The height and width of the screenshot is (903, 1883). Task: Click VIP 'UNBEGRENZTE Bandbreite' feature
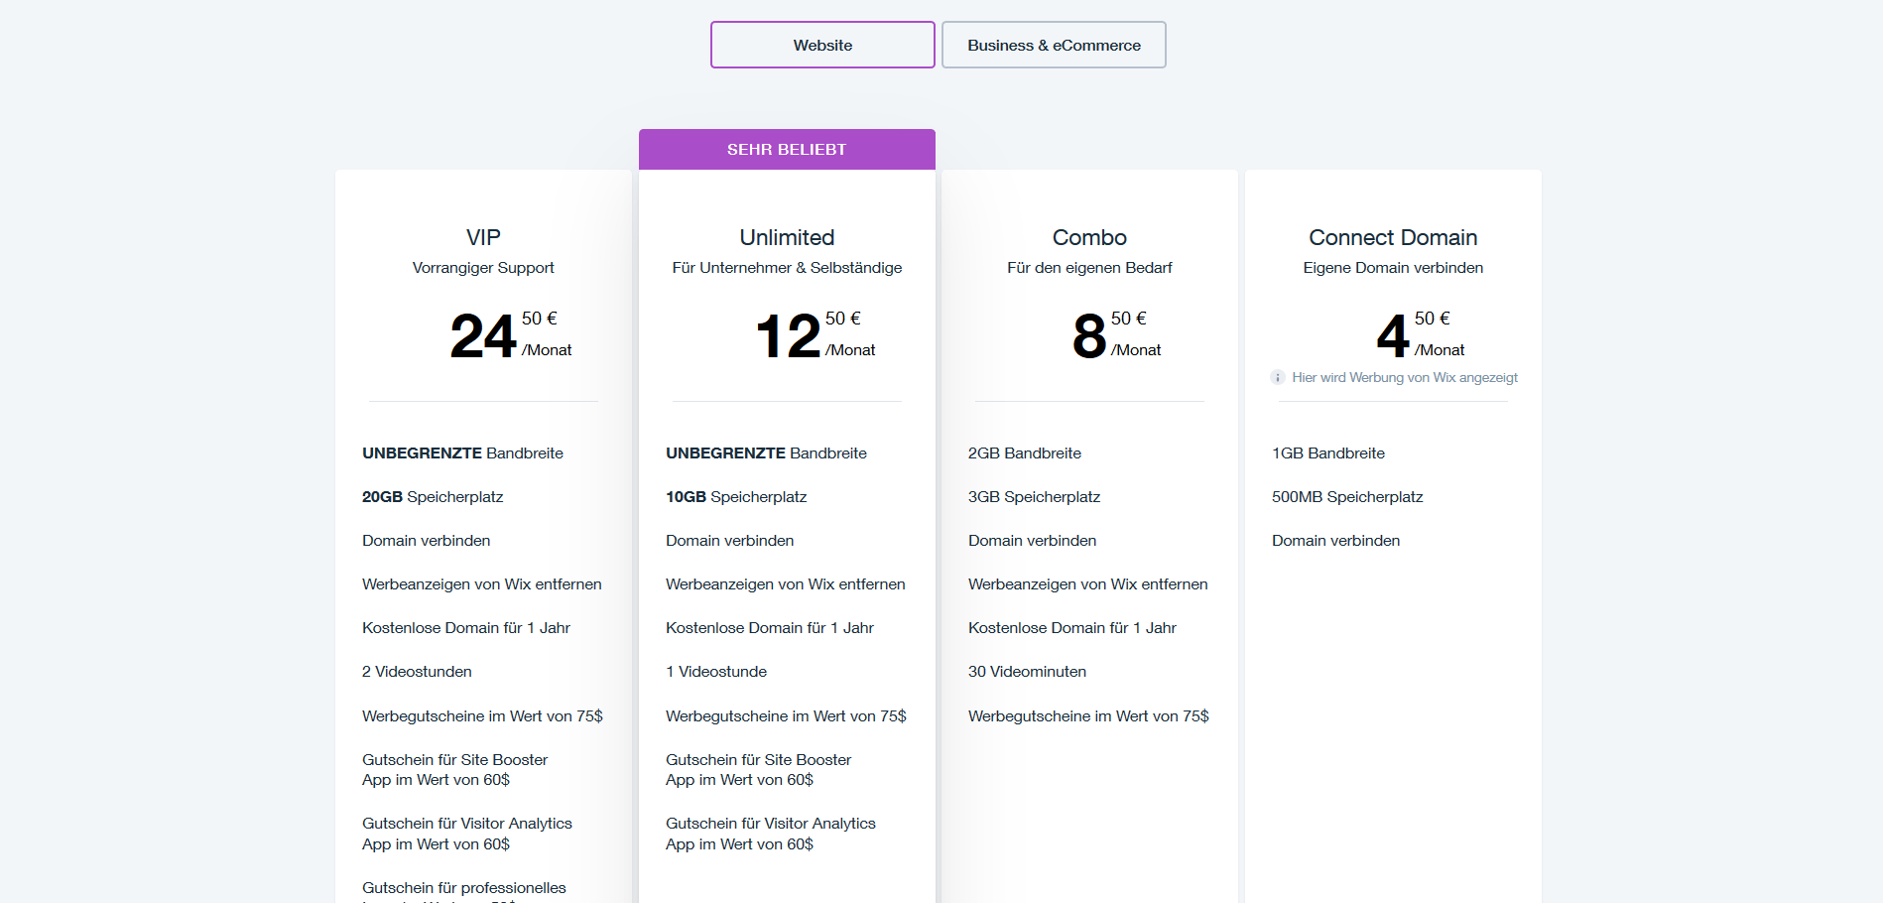coord(462,452)
